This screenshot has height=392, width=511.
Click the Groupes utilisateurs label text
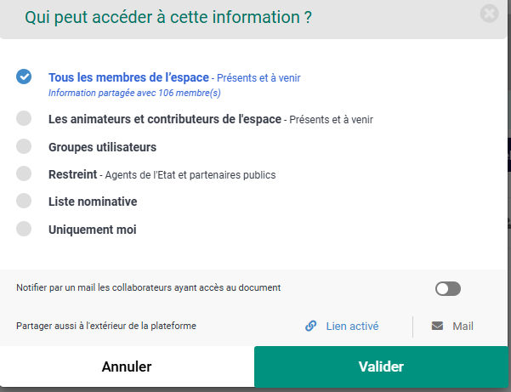click(x=102, y=147)
